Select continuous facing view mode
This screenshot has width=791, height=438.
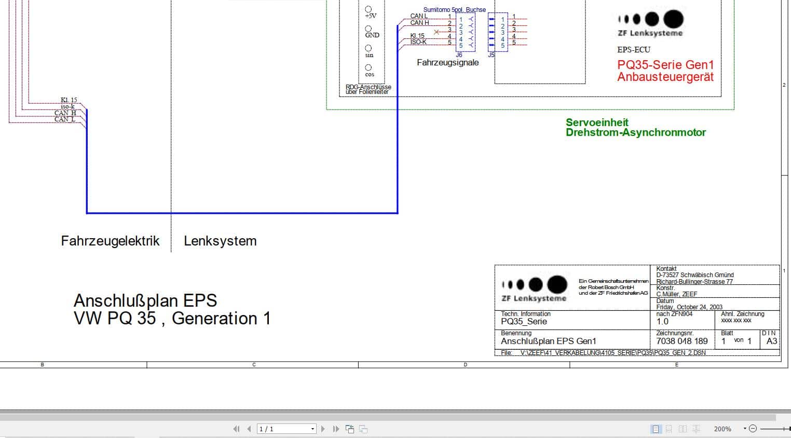(x=696, y=429)
